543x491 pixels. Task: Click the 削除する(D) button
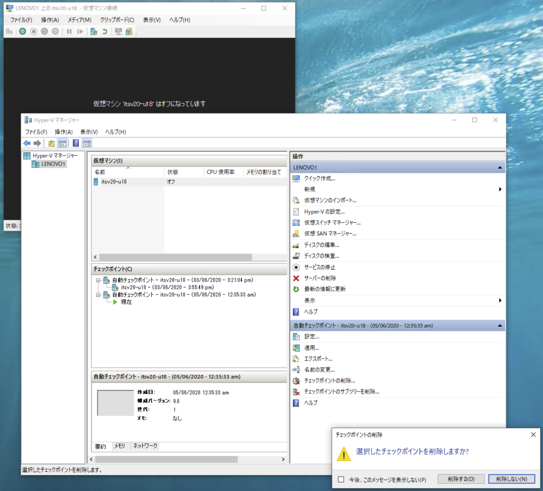pyautogui.click(x=460, y=479)
